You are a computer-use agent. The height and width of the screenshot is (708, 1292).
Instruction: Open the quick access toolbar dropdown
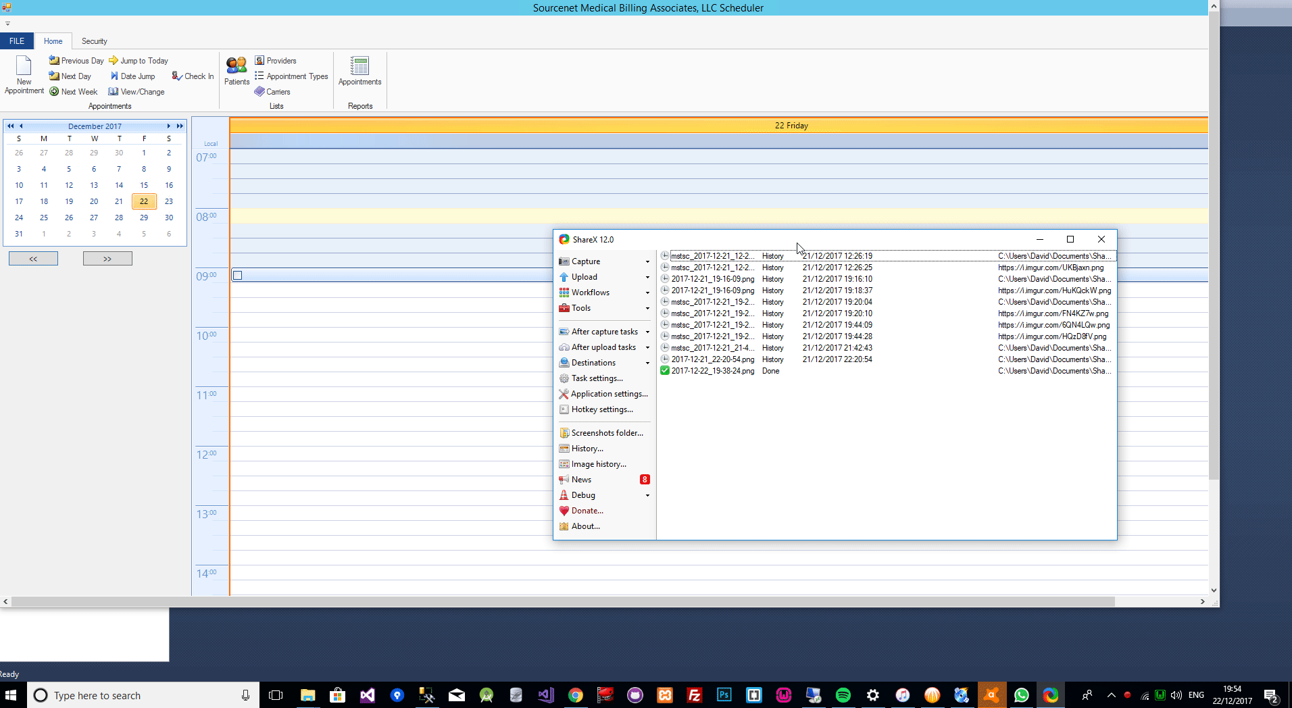click(x=7, y=24)
